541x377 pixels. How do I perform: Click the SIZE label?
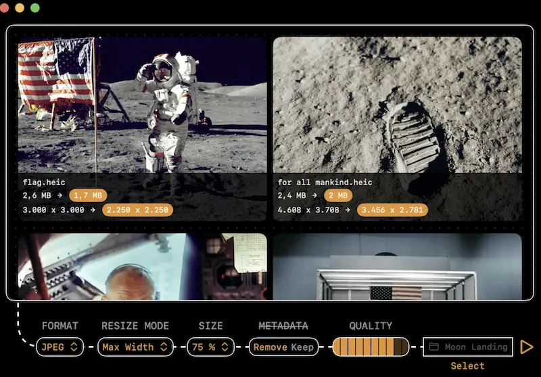tap(210, 326)
